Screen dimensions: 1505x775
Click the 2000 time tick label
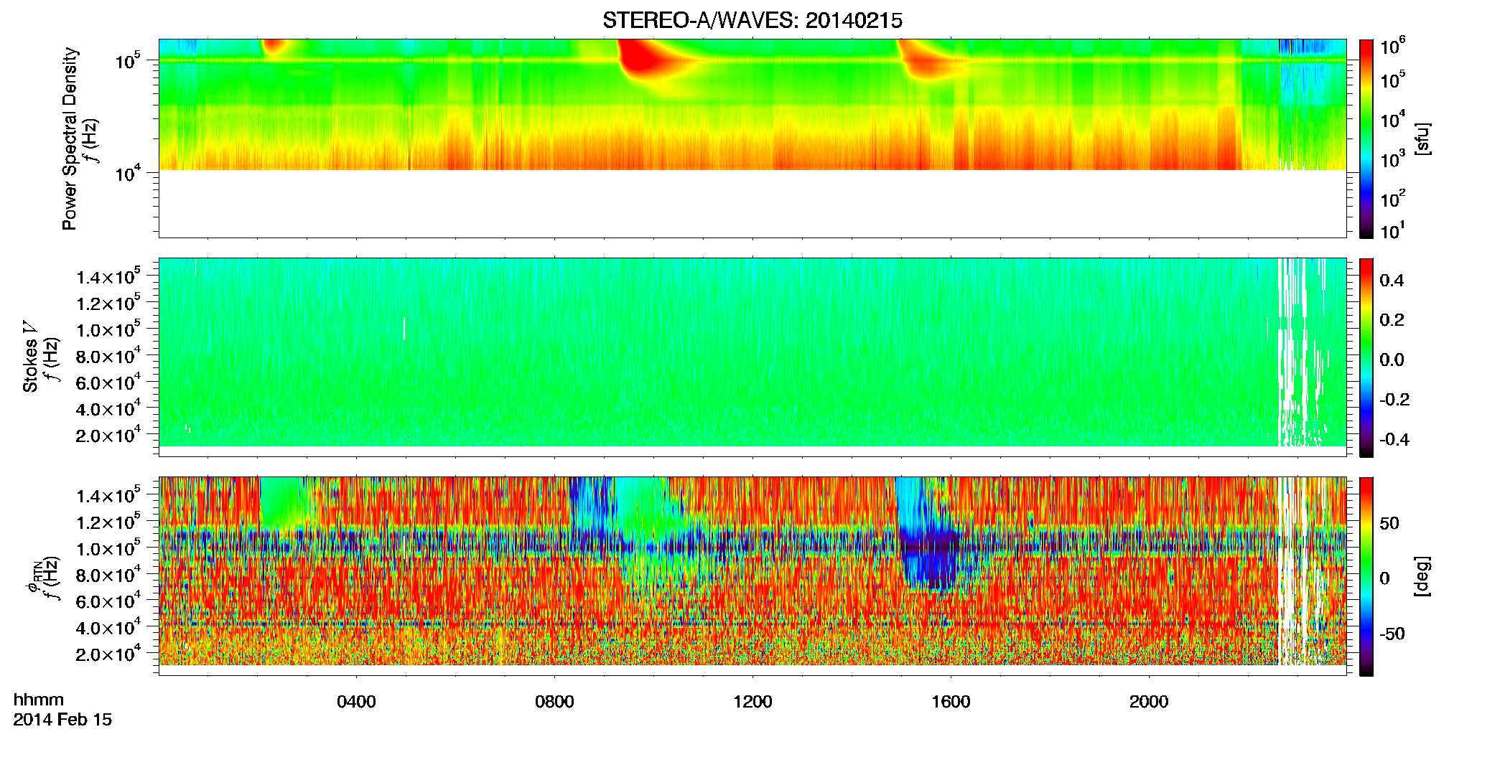click(x=1149, y=702)
